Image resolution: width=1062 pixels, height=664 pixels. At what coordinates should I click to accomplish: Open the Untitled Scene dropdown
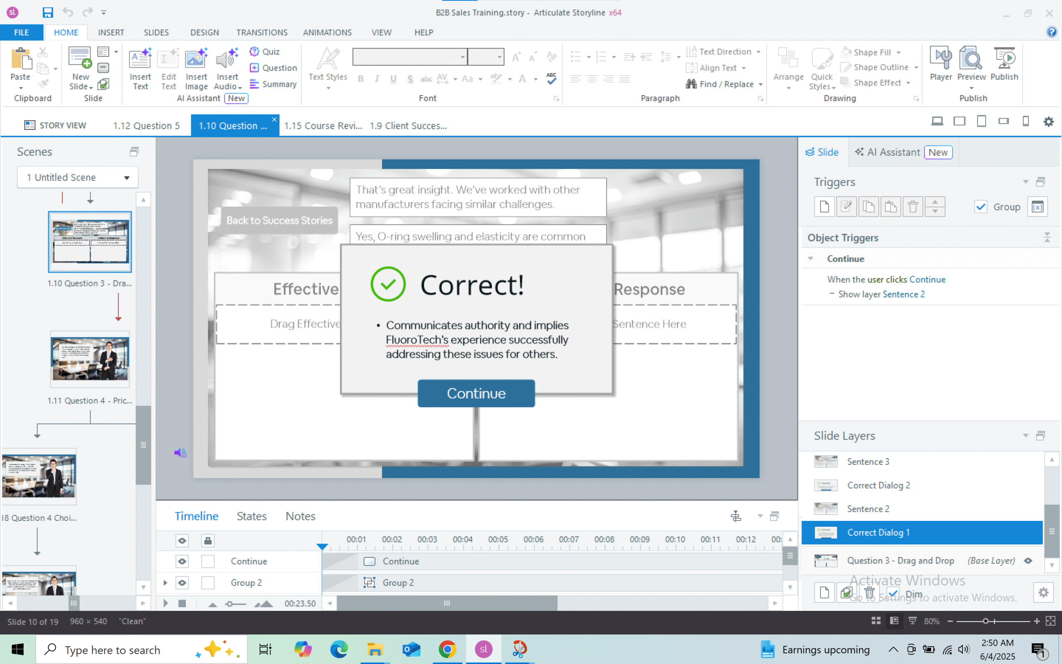pos(127,178)
